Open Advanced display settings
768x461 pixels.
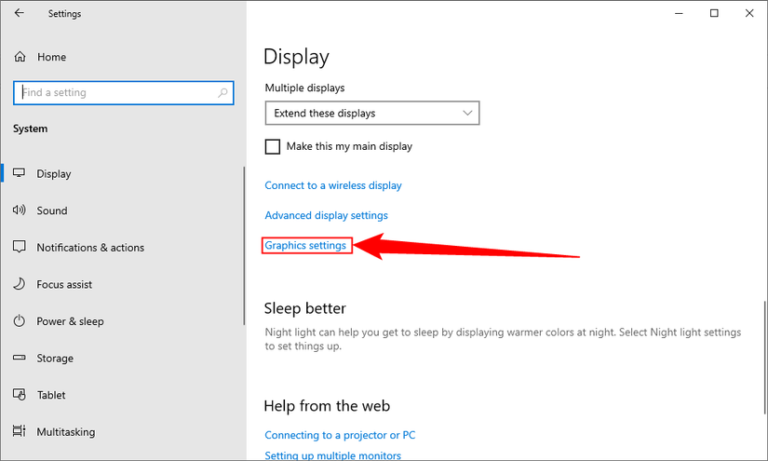point(326,215)
